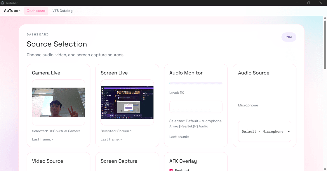The height and width of the screenshot is (171, 327).
Task: Open the Dashboard tab
Action: 36,11
